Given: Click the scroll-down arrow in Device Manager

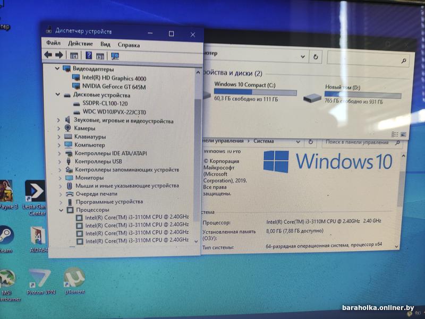Looking at the screenshot, I should [x=196, y=241].
